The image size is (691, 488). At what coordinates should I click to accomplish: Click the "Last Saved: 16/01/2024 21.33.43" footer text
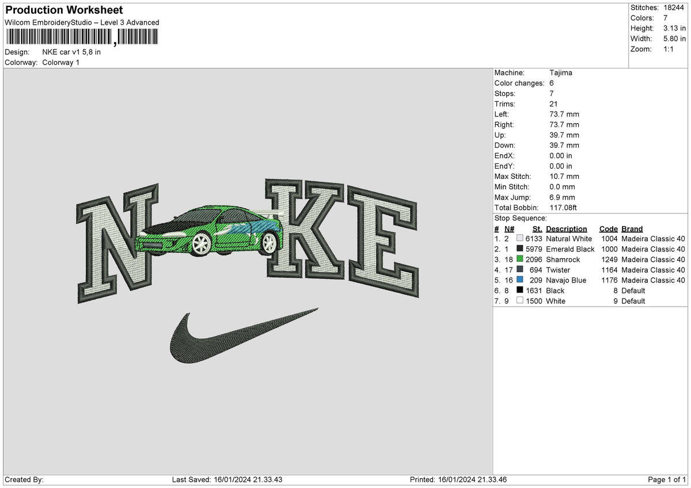(x=227, y=480)
